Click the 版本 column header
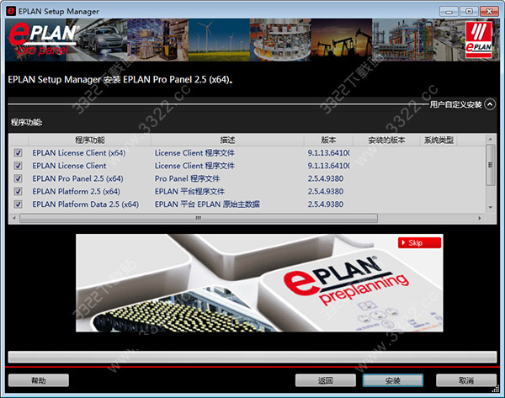This screenshot has height=398, width=505. pyautogui.click(x=328, y=140)
